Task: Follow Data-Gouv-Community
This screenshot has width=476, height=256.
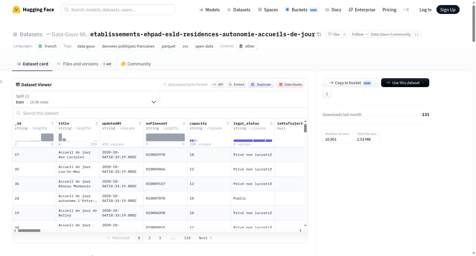Action: tap(381, 34)
